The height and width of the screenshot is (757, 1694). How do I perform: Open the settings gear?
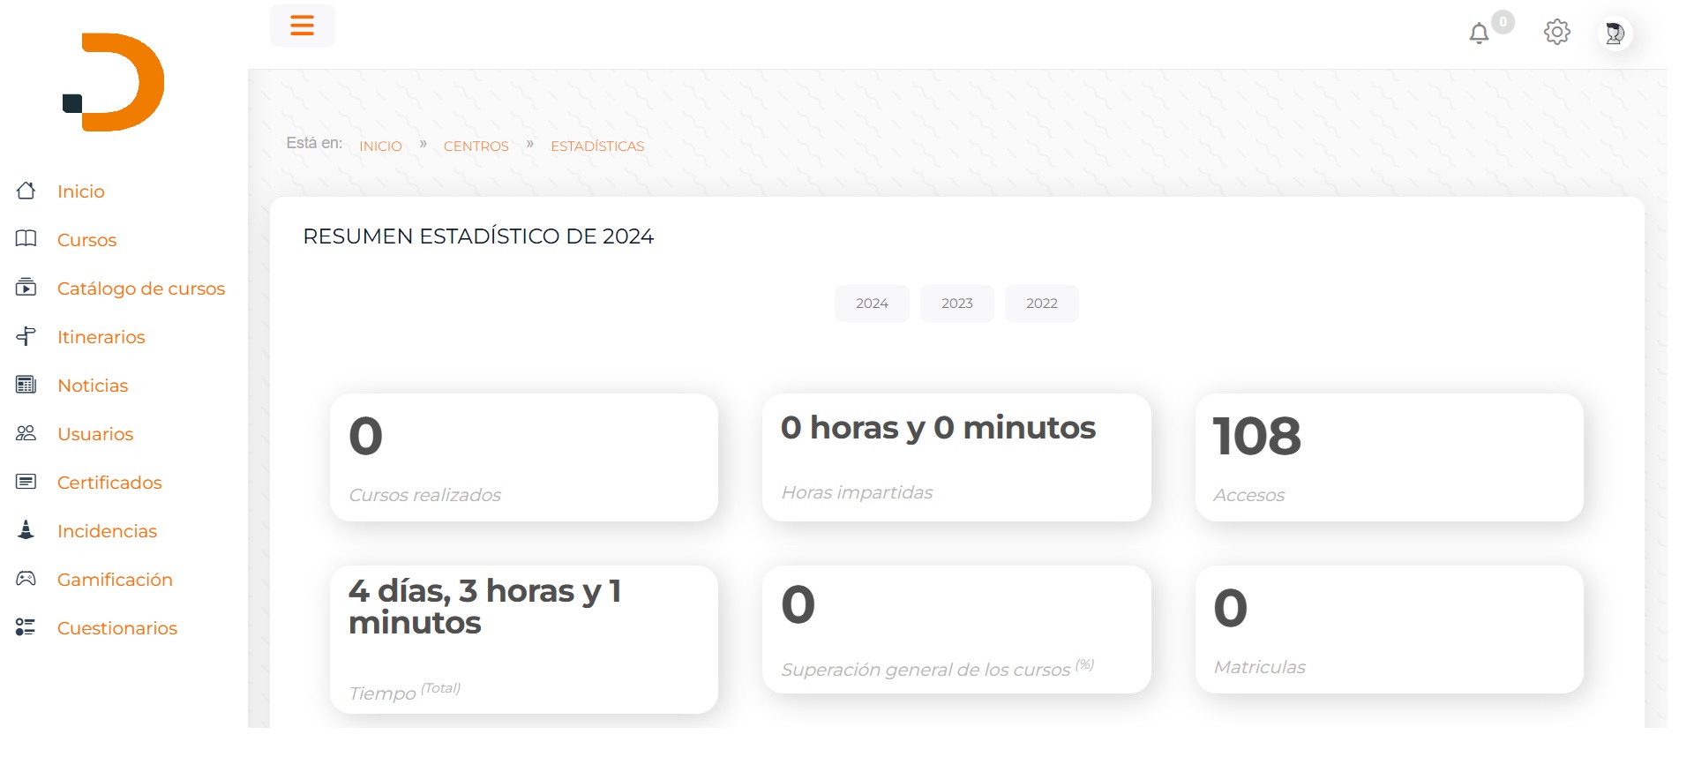pos(1556,33)
